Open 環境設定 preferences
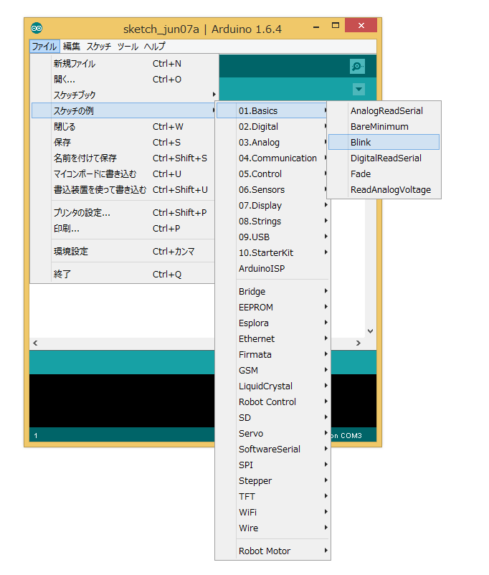This screenshot has height=575, width=489. point(123,252)
